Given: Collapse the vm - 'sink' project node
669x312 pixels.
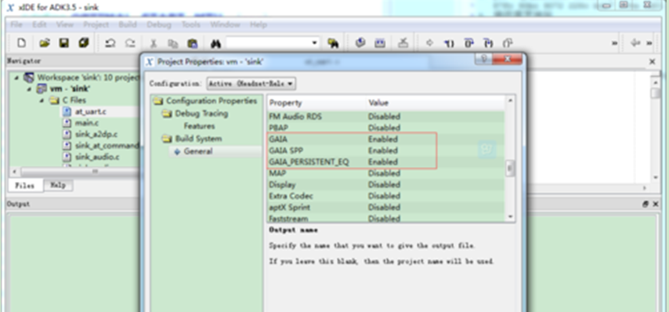Looking at the screenshot, I should 30,89.
